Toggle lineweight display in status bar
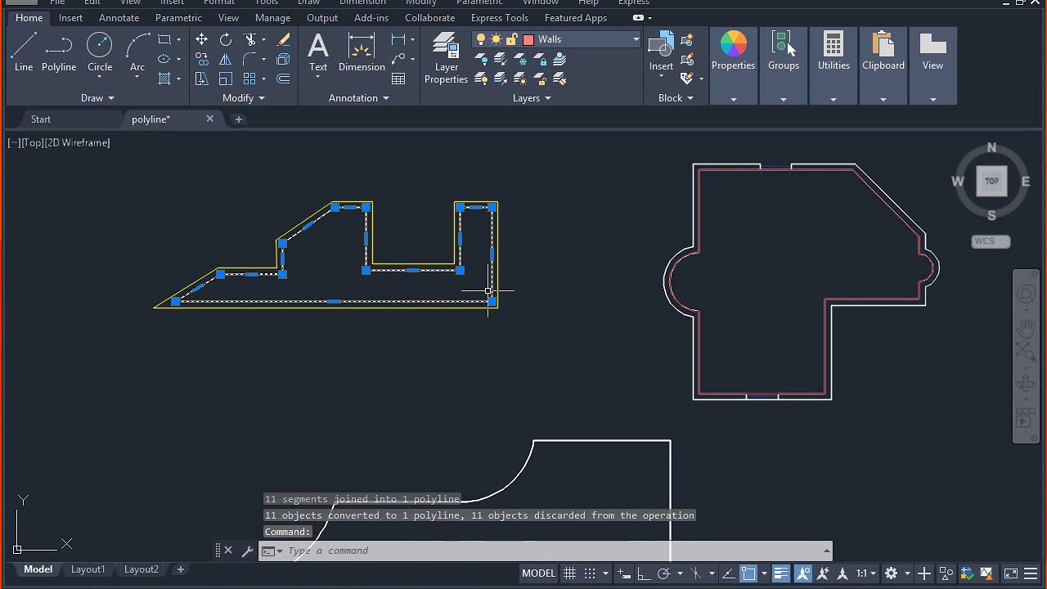The width and height of the screenshot is (1047, 589). pyautogui.click(x=781, y=573)
